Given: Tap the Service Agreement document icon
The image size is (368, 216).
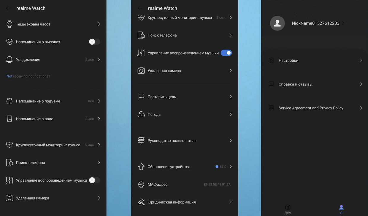Looking at the screenshot, I should pyautogui.click(x=271, y=108).
